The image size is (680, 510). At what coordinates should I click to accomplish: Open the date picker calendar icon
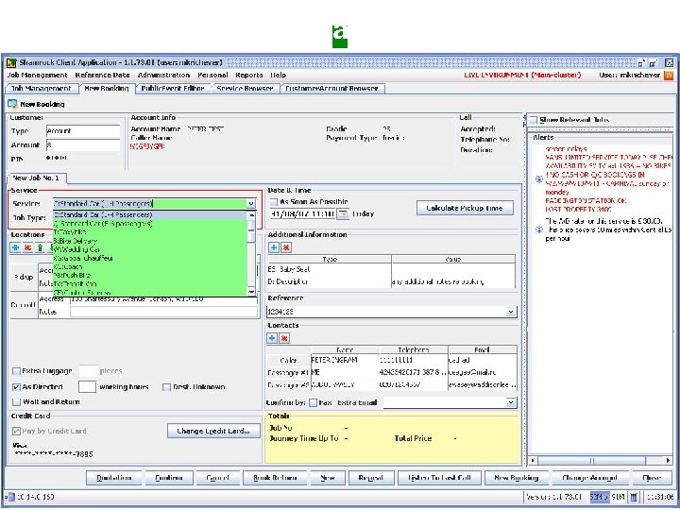pyautogui.click(x=343, y=213)
